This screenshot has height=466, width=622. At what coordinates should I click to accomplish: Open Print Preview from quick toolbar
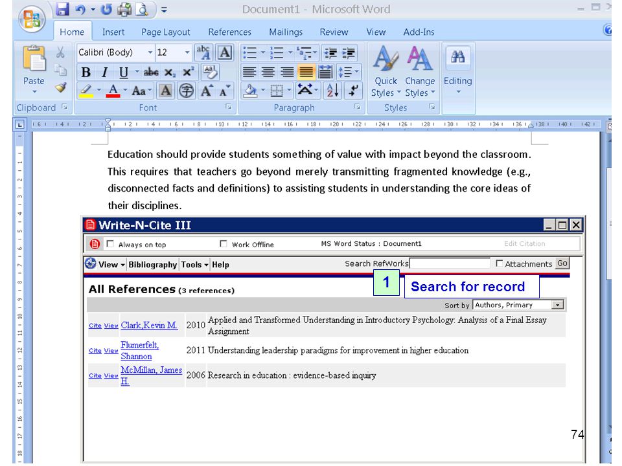pyautogui.click(x=142, y=9)
